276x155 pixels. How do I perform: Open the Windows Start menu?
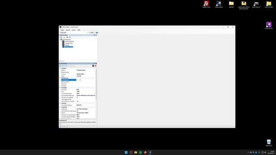126,152
